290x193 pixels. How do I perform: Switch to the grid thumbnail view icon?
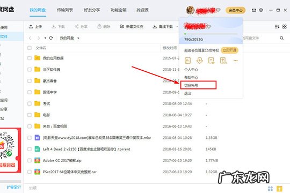click(x=285, y=27)
